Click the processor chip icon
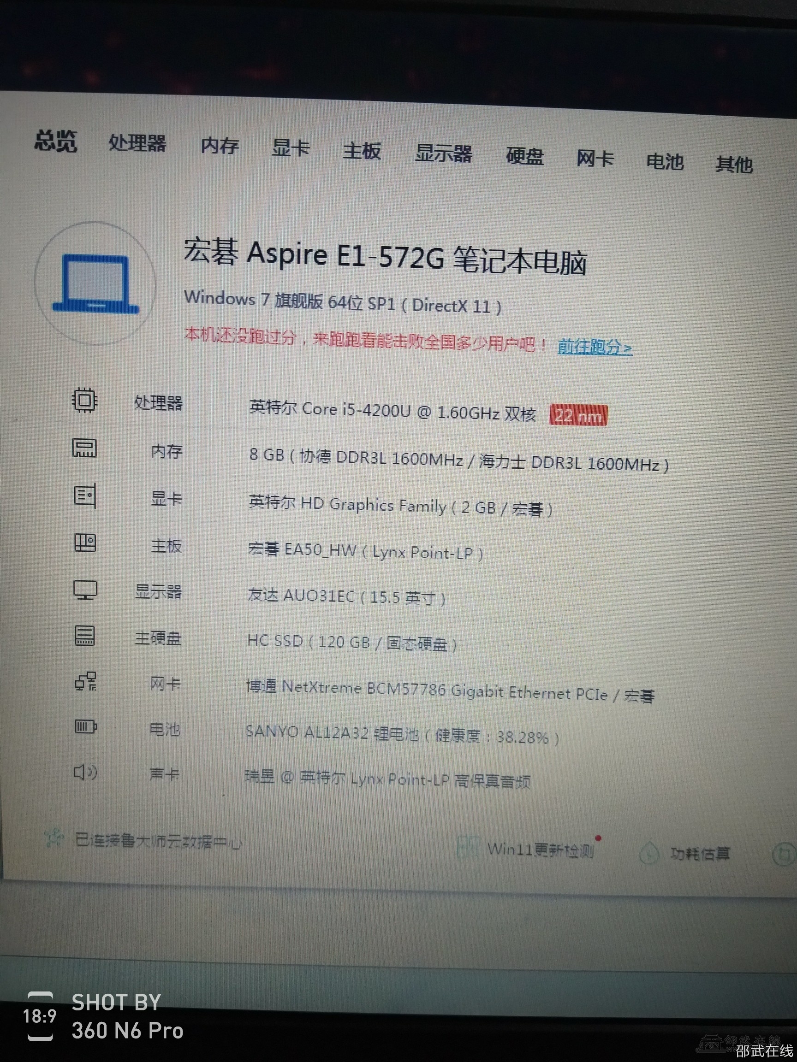The width and height of the screenshot is (797, 1062). pyautogui.click(x=84, y=400)
